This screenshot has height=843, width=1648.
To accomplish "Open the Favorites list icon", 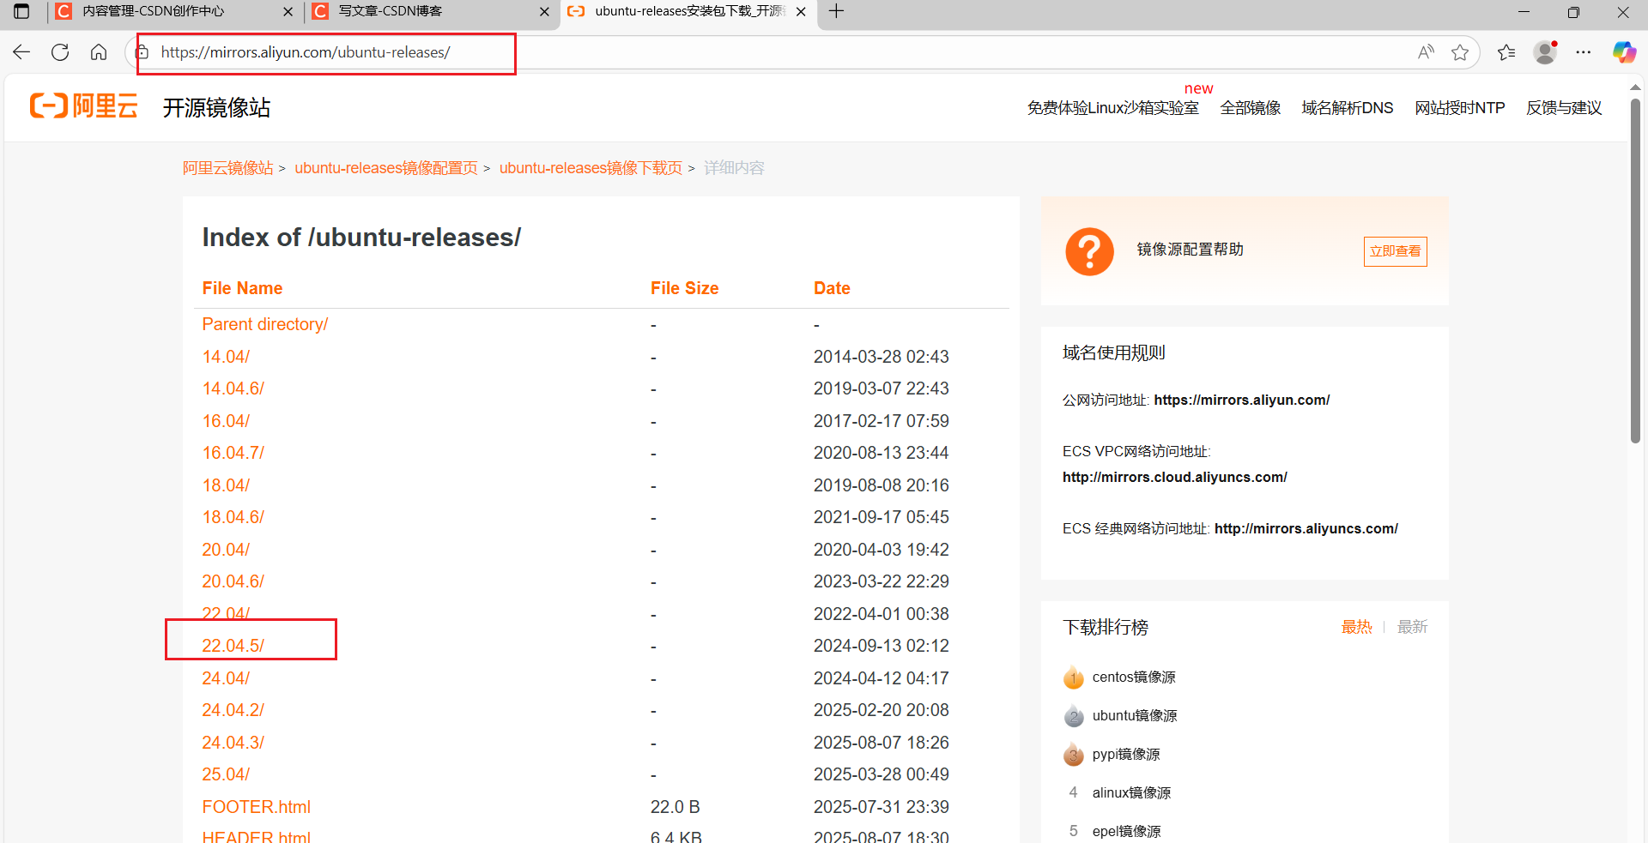I will coord(1506,52).
